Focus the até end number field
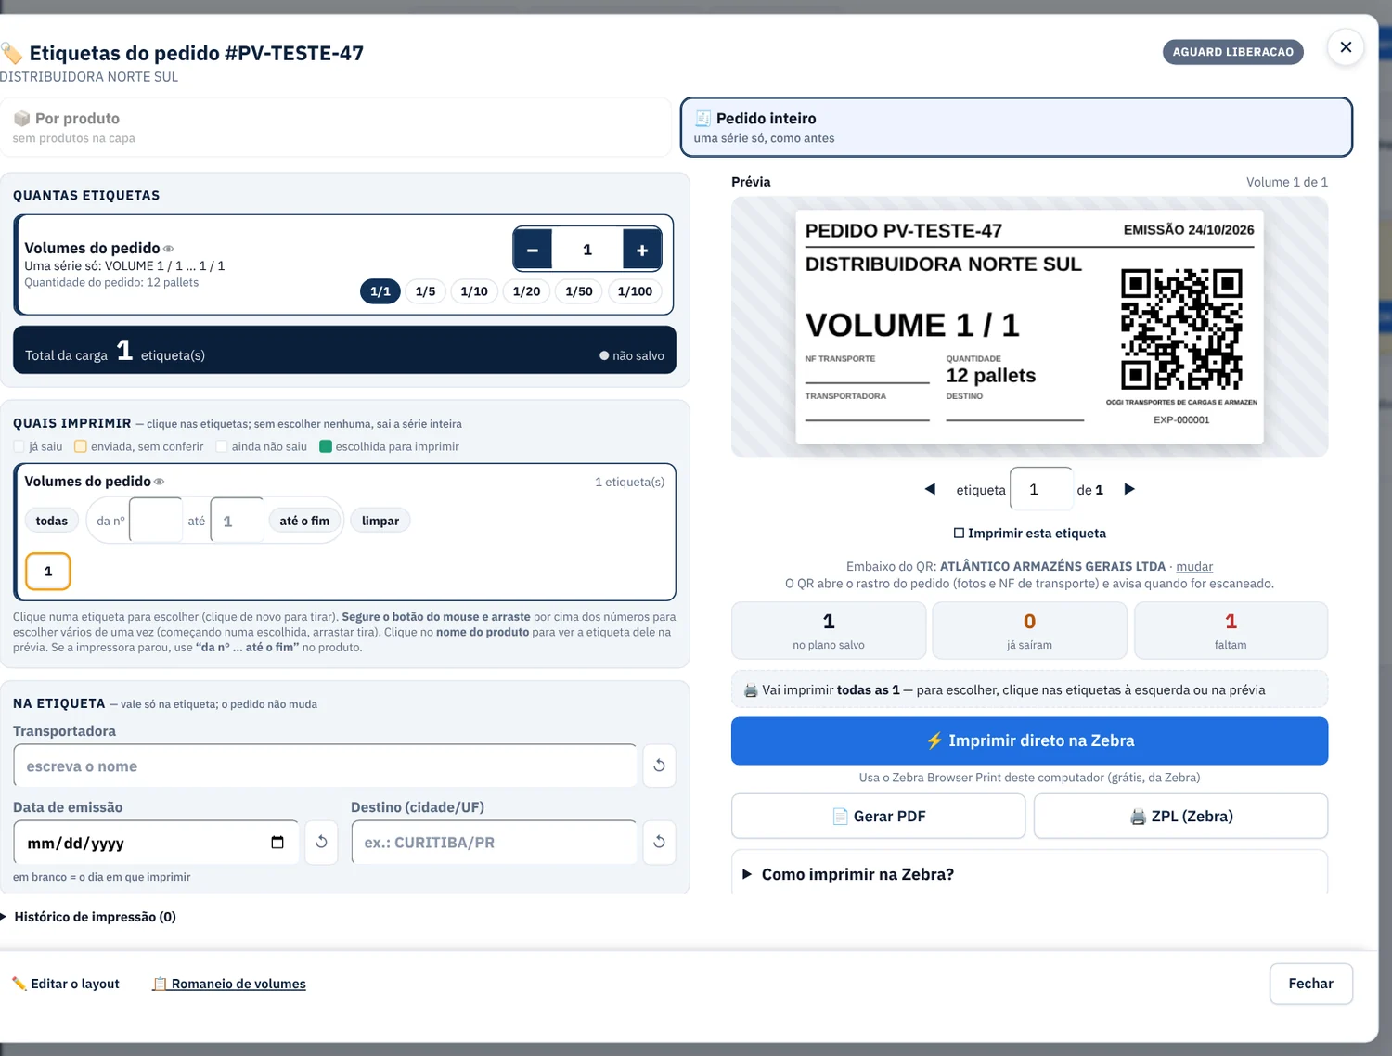The height and width of the screenshot is (1056, 1392). pyautogui.click(x=238, y=521)
